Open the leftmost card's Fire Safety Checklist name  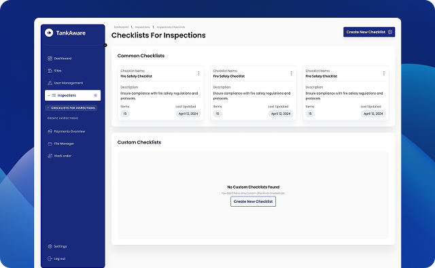click(x=136, y=76)
